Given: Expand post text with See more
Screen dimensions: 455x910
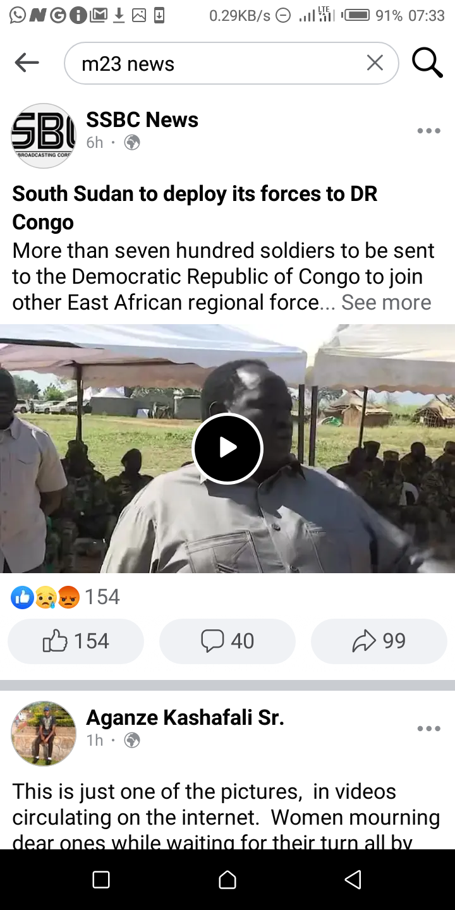Looking at the screenshot, I should click(386, 302).
